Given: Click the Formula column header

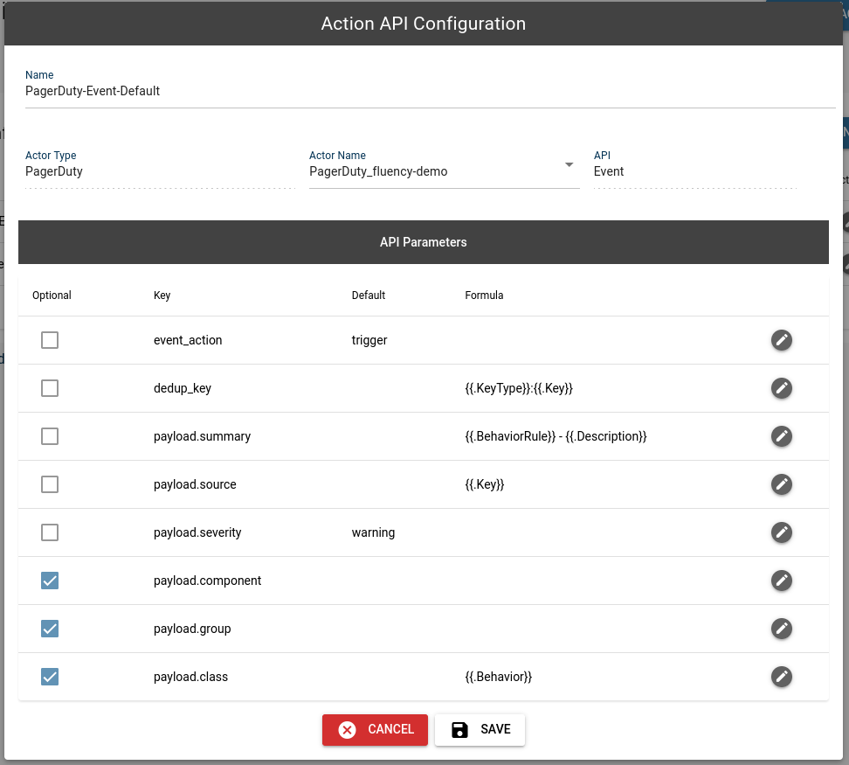Looking at the screenshot, I should [484, 296].
